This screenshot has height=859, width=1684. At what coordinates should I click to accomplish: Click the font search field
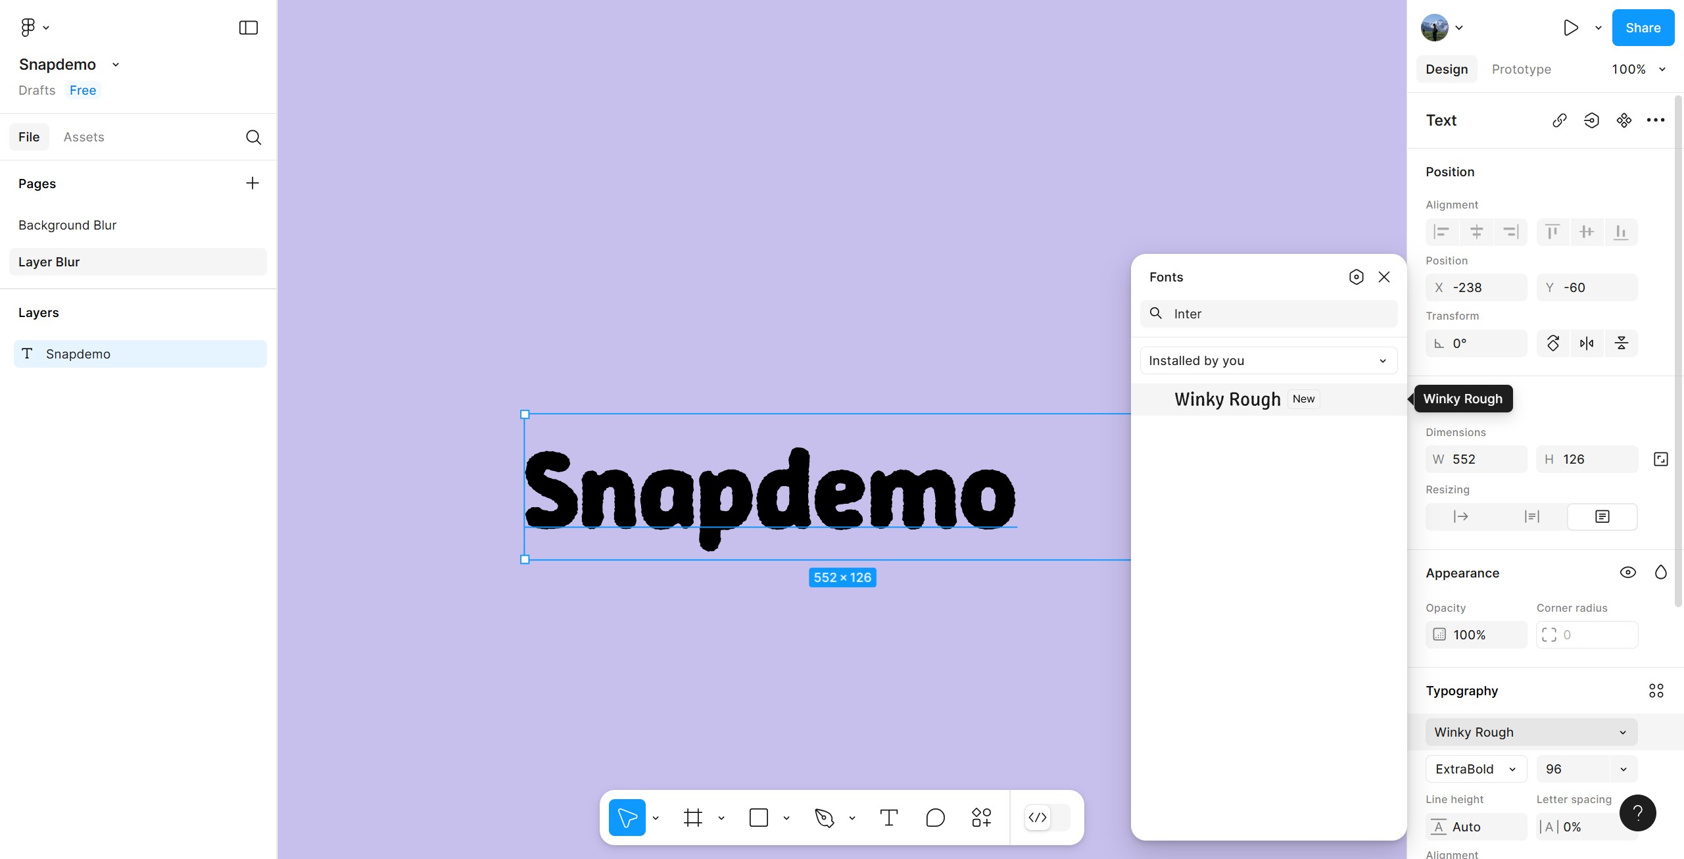click(1268, 314)
